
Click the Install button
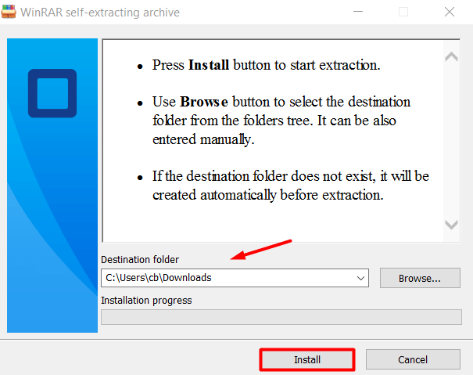pyautogui.click(x=307, y=359)
